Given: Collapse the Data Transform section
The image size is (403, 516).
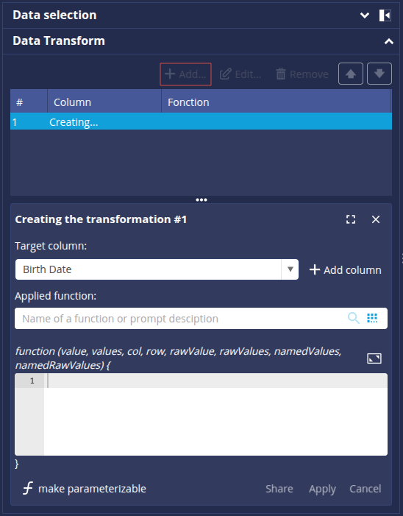Looking at the screenshot, I should (389, 41).
